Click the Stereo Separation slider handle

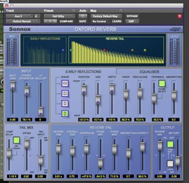26,91
